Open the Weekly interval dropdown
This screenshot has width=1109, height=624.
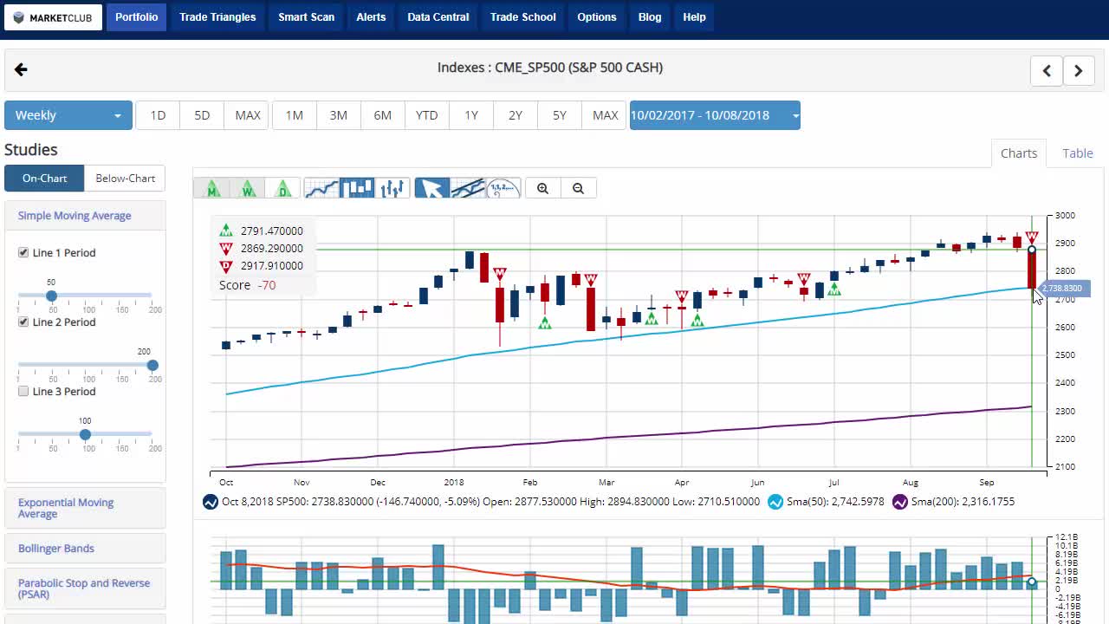coord(68,115)
